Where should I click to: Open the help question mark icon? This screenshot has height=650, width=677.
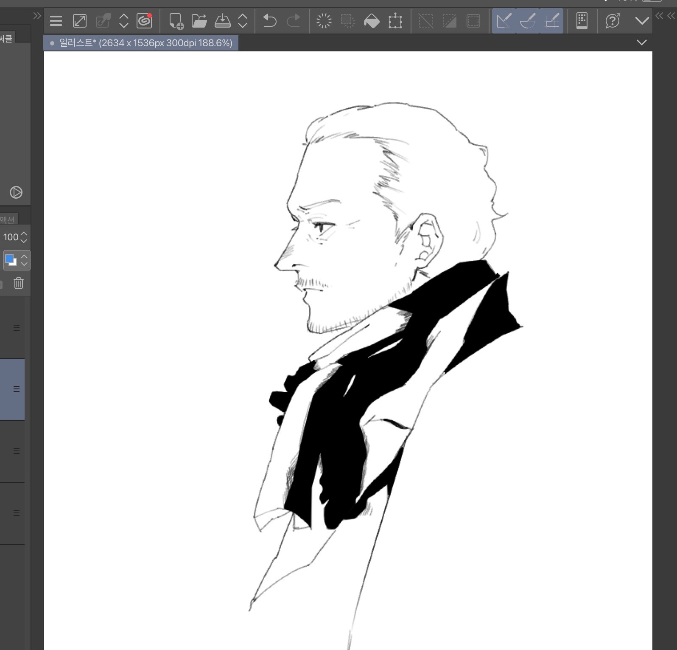tap(613, 21)
